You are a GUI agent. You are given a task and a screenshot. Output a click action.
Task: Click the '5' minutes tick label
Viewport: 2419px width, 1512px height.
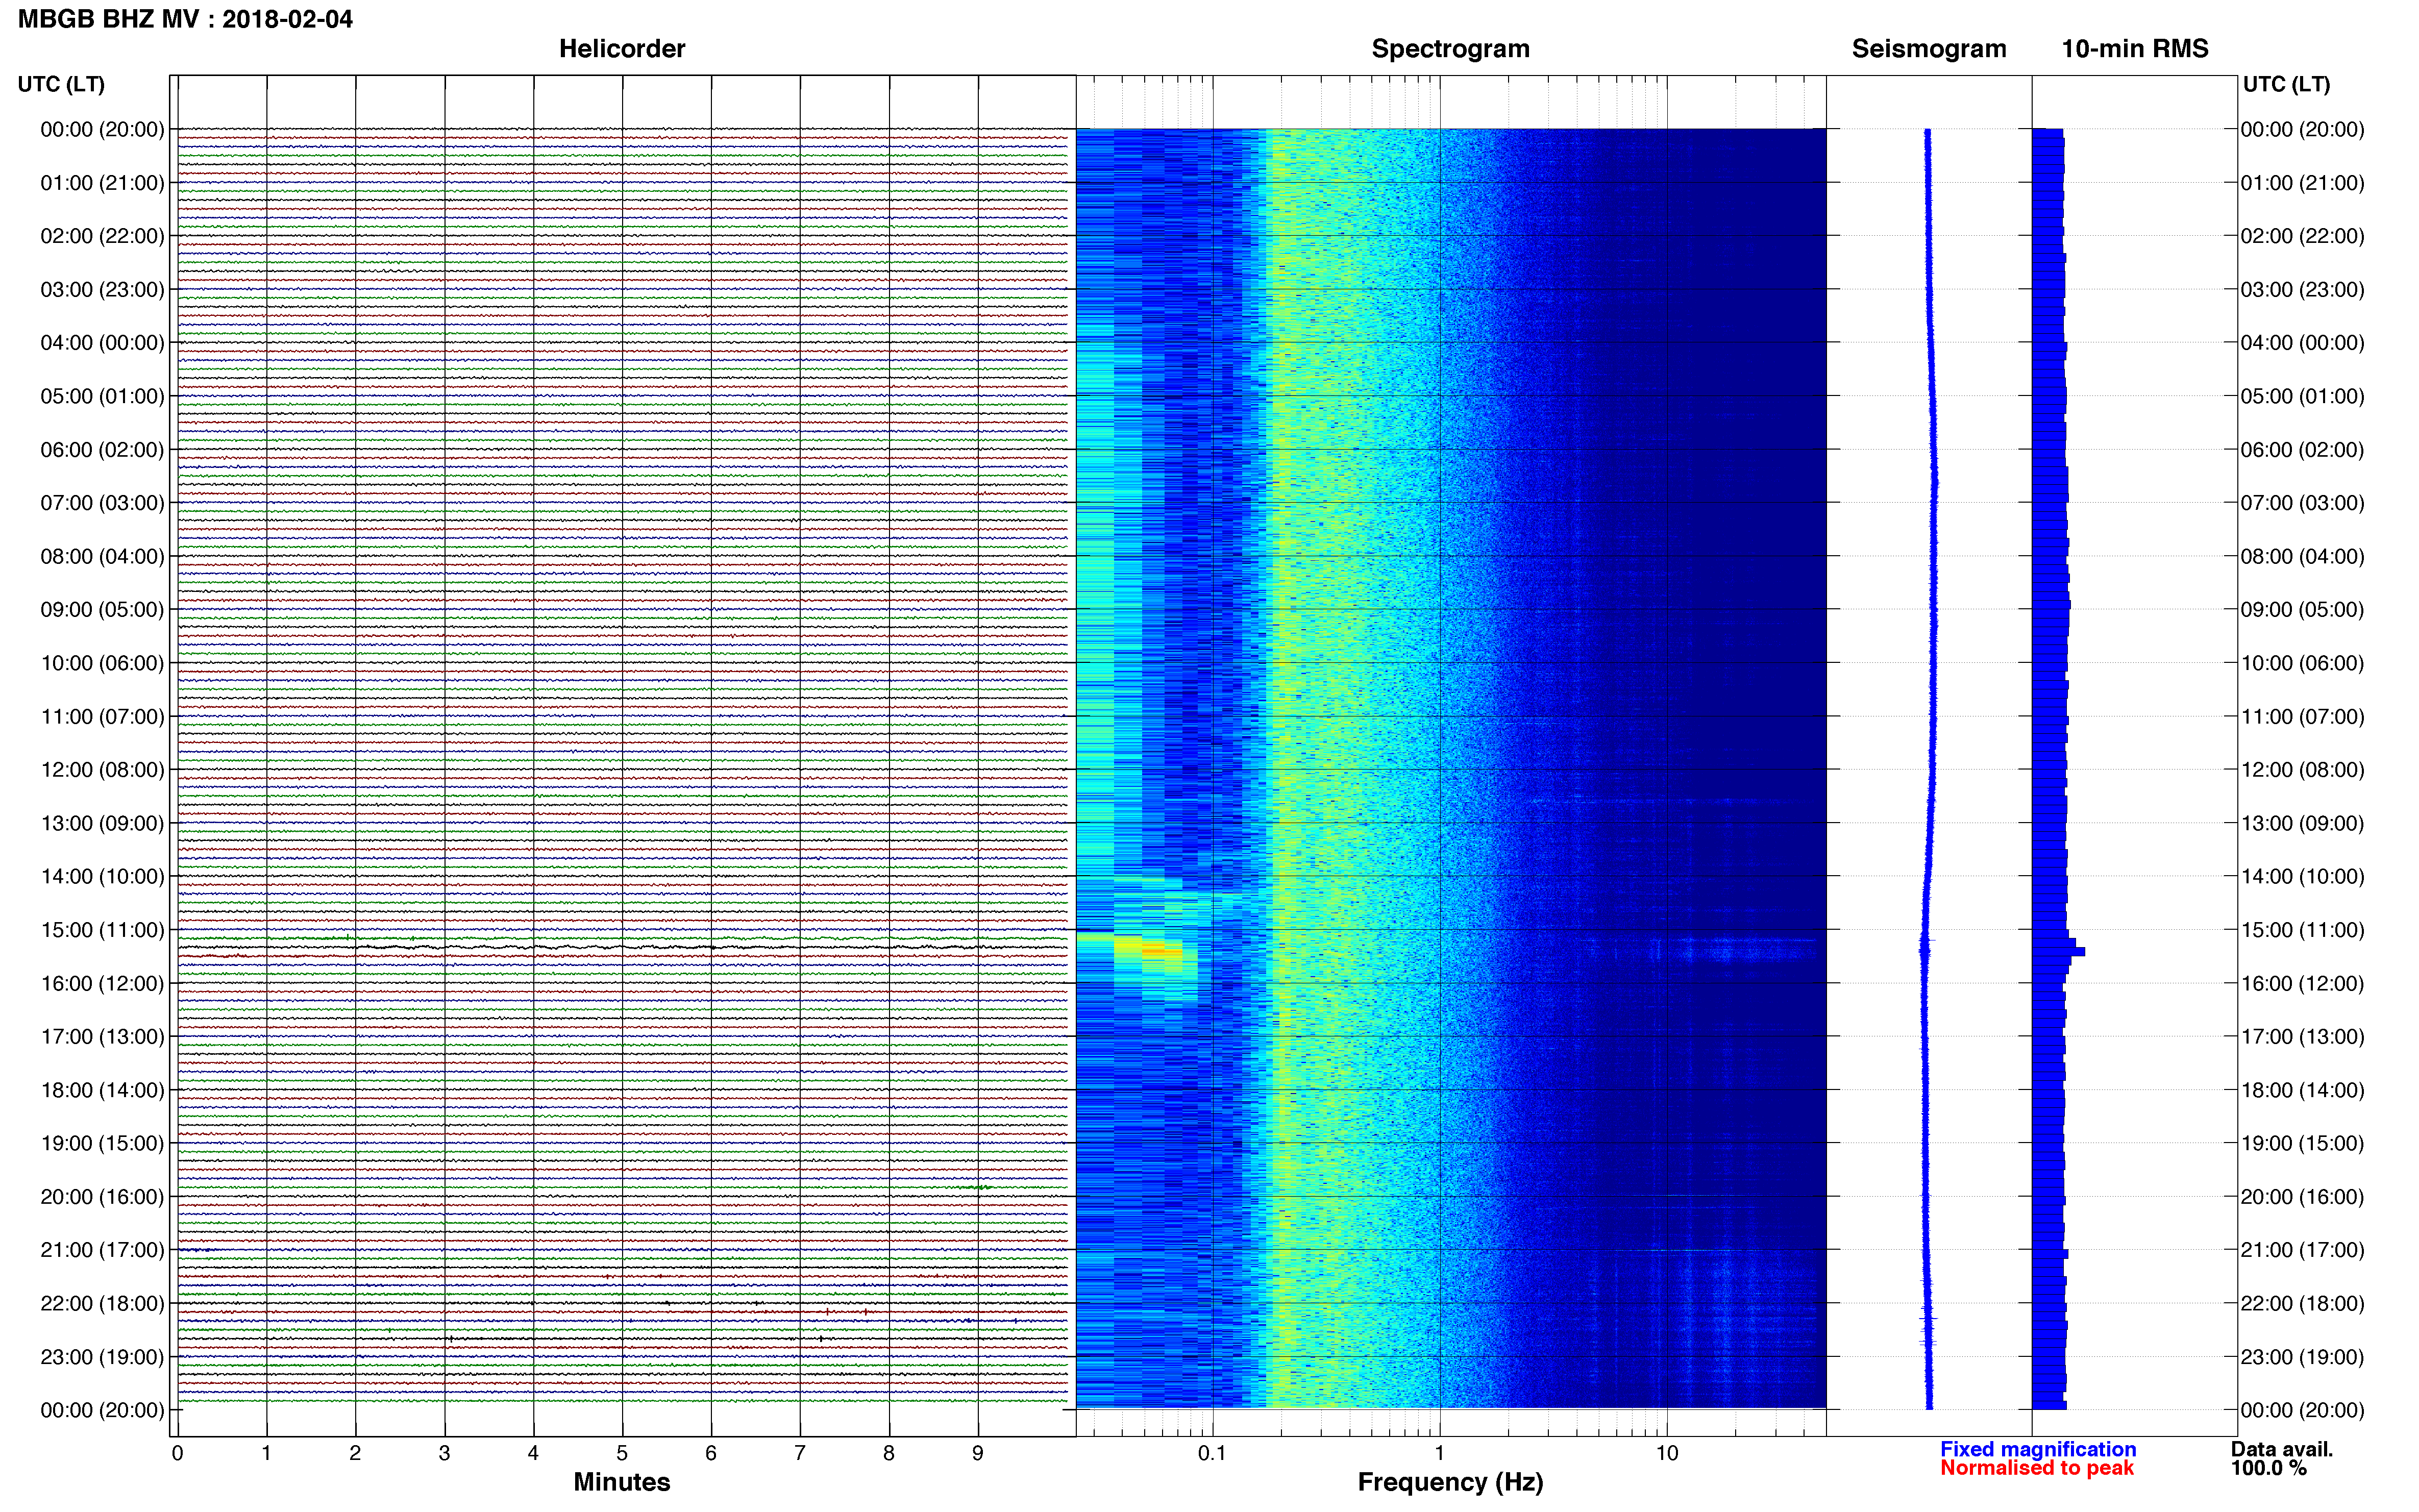622,1453
